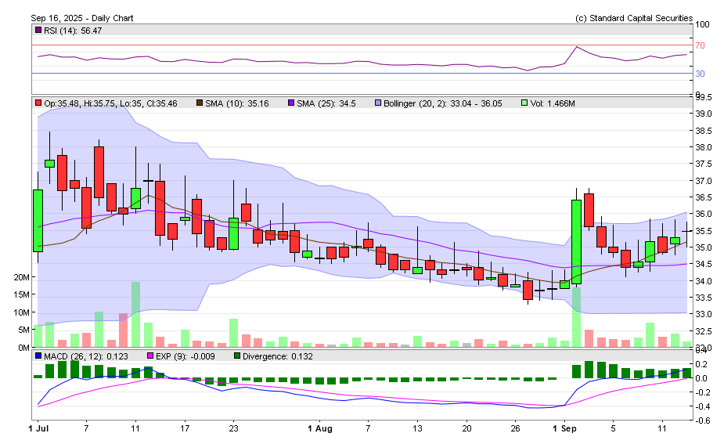
Task: Click the 33.0 price axis label
Action: [x=704, y=314]
